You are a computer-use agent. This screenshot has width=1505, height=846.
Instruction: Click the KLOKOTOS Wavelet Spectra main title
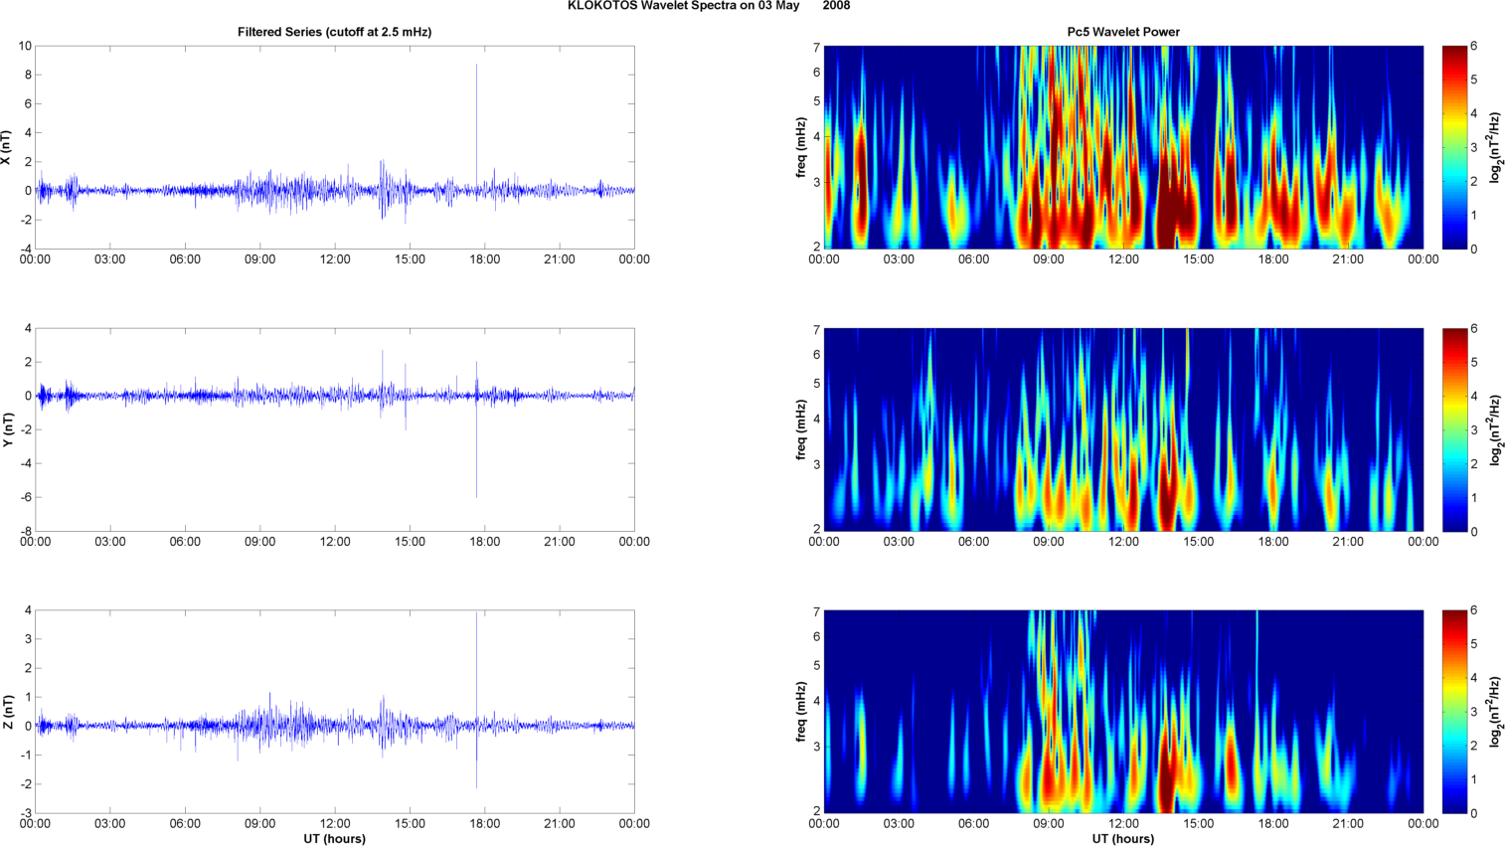(709, 6)
